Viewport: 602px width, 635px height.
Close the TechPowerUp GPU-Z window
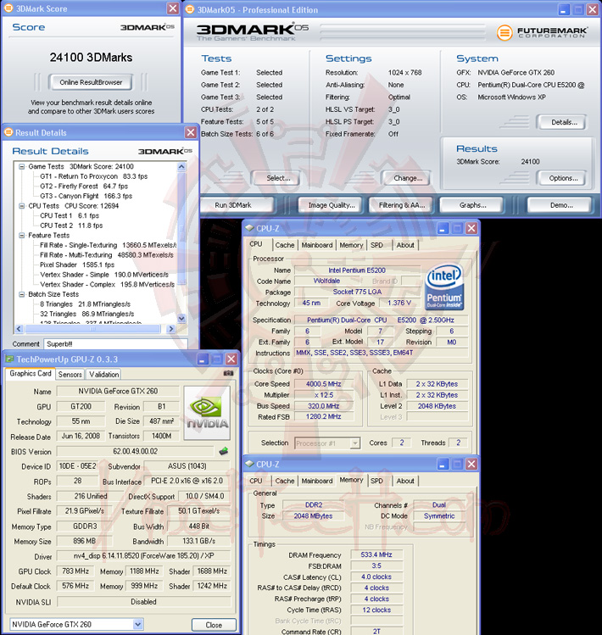(x=231, y=359)
